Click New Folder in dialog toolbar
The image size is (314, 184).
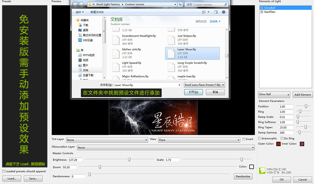click(x=97, y=12)
